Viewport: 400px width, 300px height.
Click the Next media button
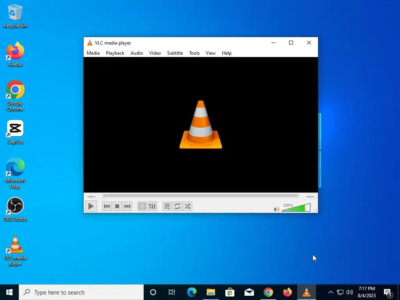(127, 206)
